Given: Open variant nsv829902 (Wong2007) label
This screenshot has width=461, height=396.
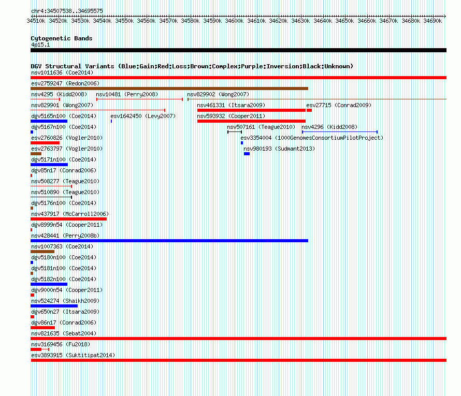Looking at the screenshot, I should pyautogui.click(x=218, y=94).
